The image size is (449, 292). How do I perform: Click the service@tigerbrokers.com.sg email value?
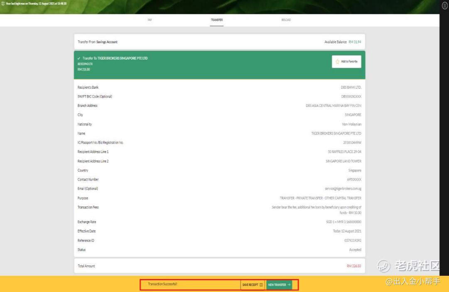(343, 189)
